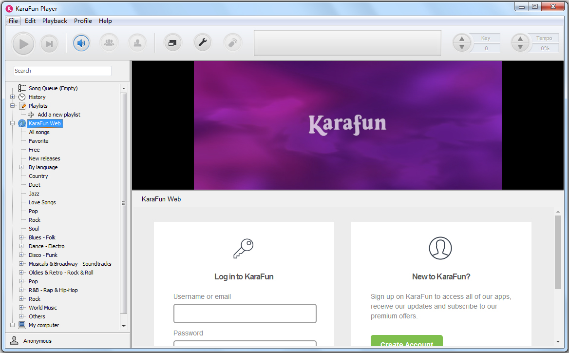Click the KaraFun Web globe icon
Screen dimensions: 569x353
click(x=22, y=123)
